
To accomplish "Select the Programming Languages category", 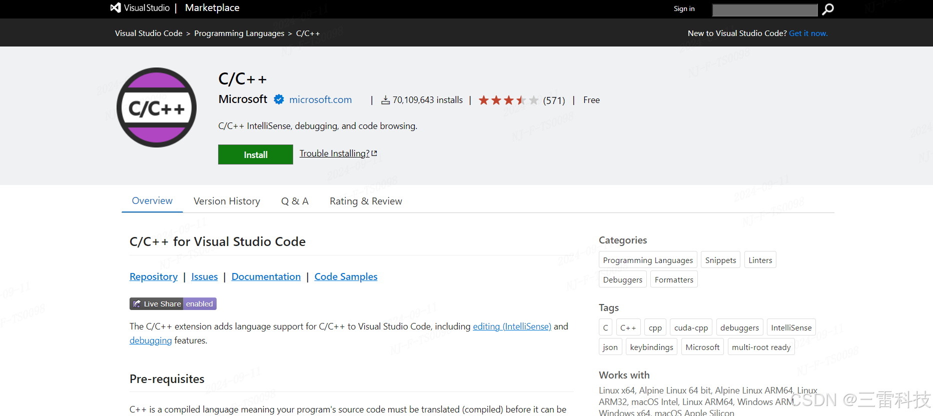I will click(648, 260).
